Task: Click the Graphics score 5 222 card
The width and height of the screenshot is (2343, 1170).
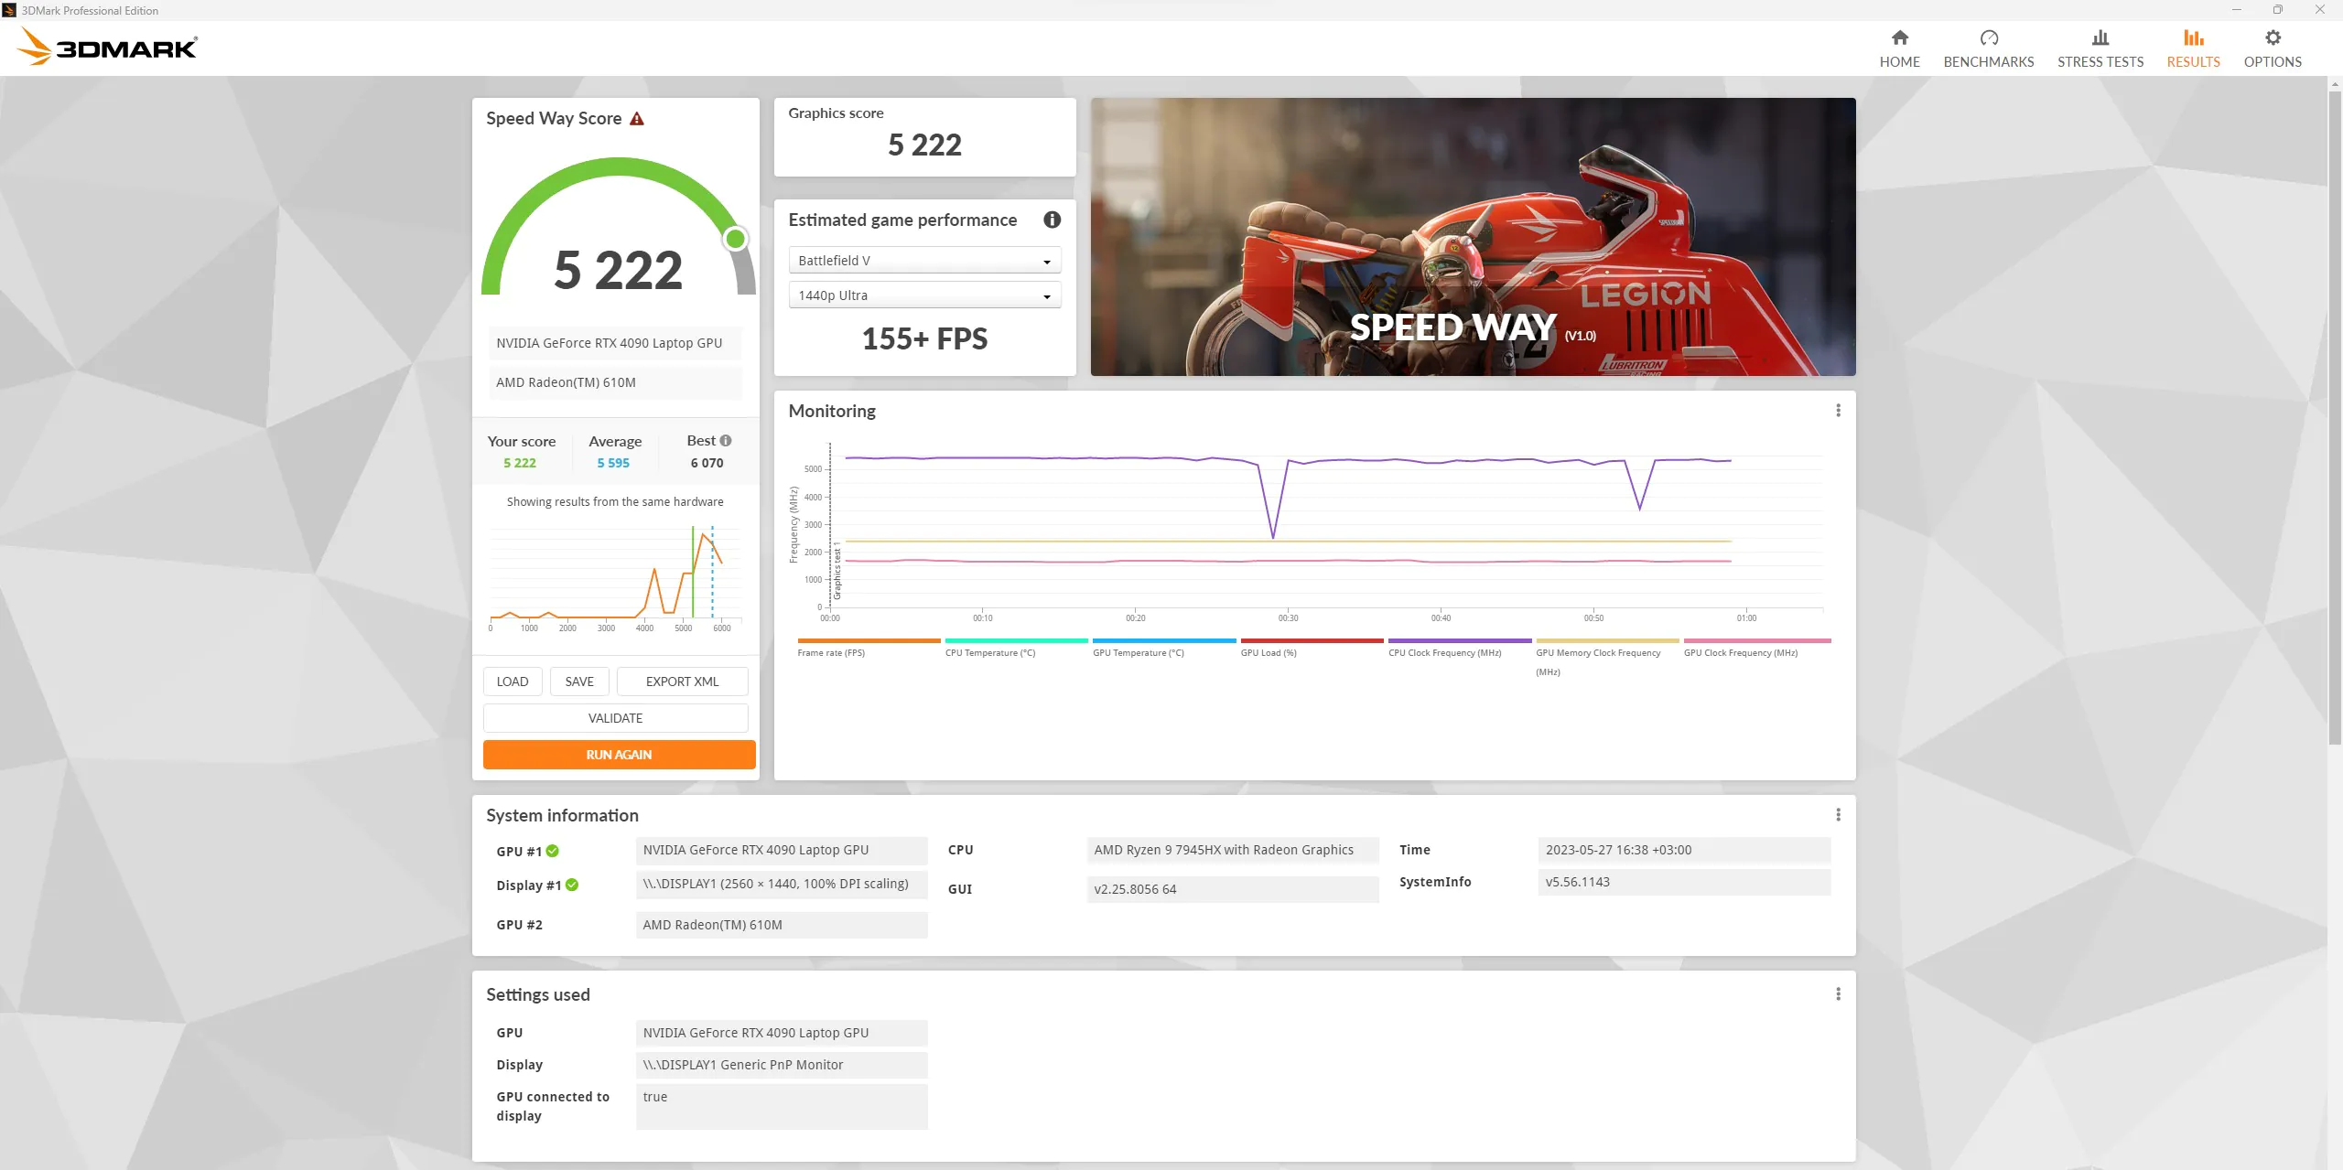Action: coord(924,136)
